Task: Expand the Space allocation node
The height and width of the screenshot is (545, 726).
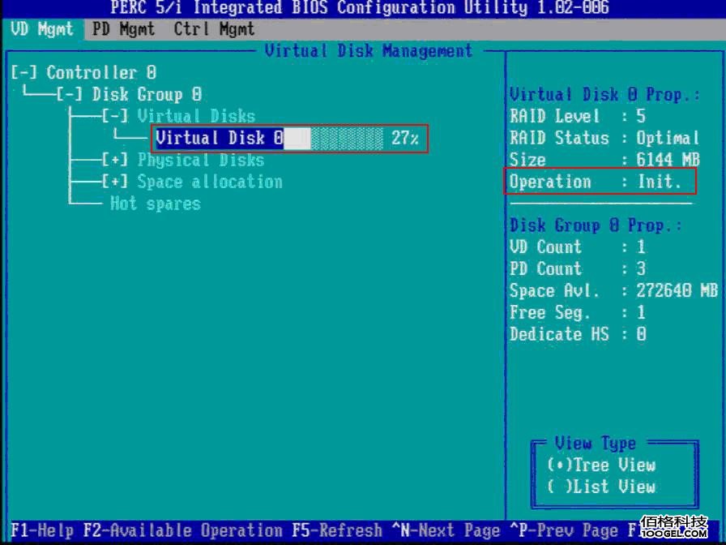Action: [115, 182]
